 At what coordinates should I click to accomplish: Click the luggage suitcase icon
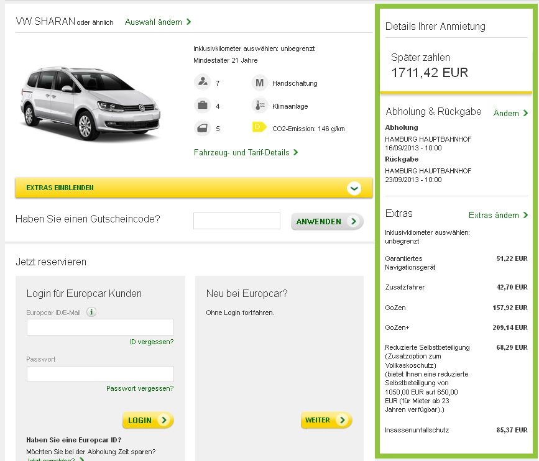pyautogui.click(x=202, y=106)
